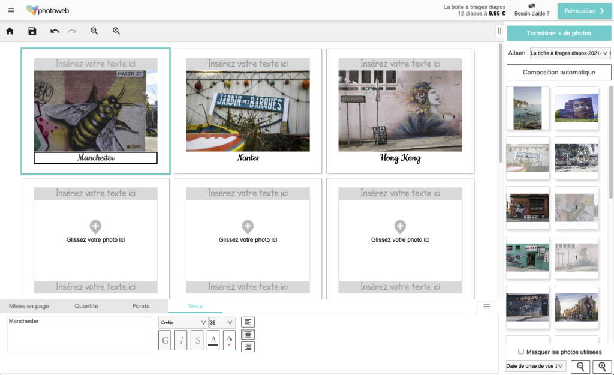
Task: Open text background fill color
Action: (229, 340)
